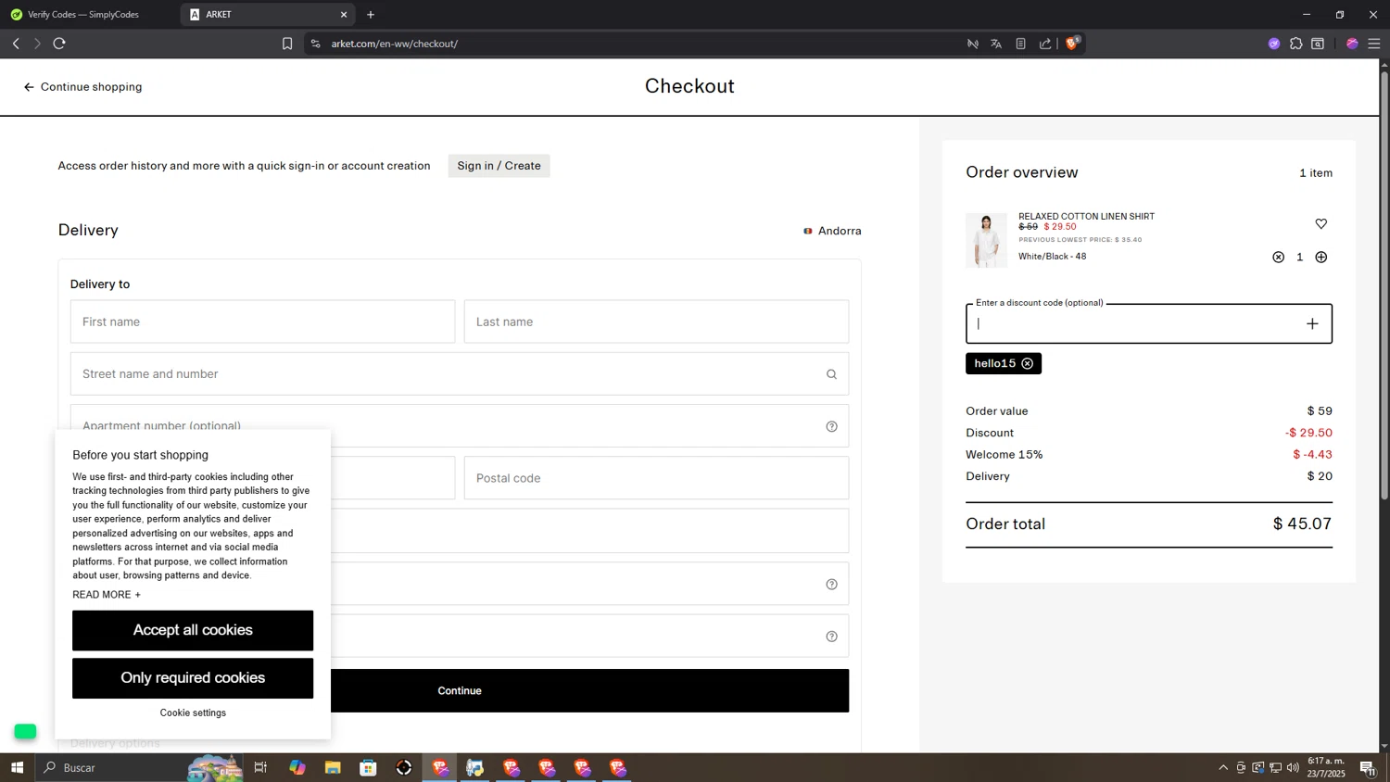Open Brave Shields lion icon
The image size is (1390, 782).
click(1072, 43)
